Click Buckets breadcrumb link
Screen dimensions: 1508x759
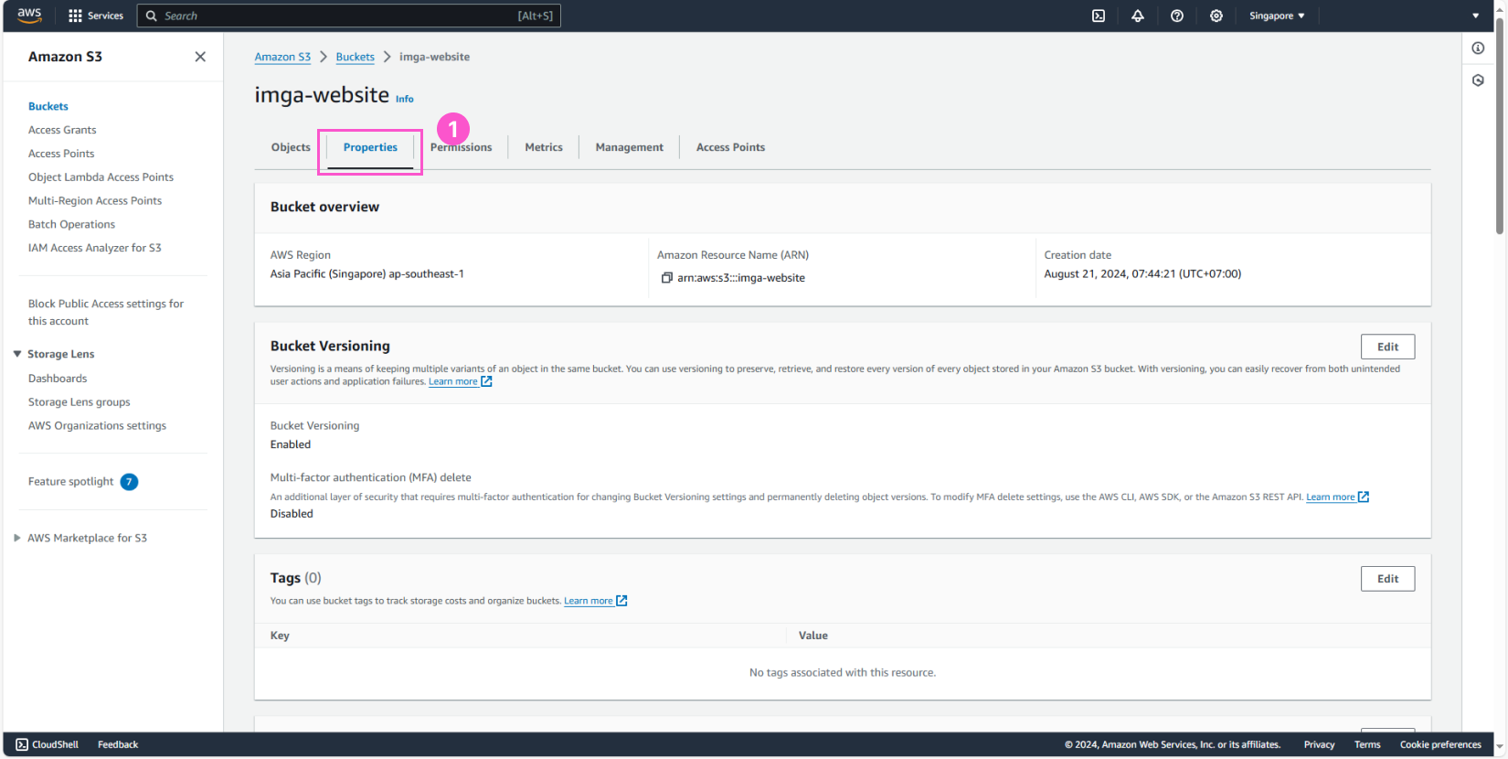[x=355, y=57]
